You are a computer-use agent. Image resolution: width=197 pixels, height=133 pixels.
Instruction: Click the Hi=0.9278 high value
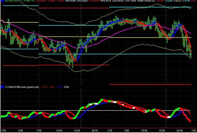(106, 1)
